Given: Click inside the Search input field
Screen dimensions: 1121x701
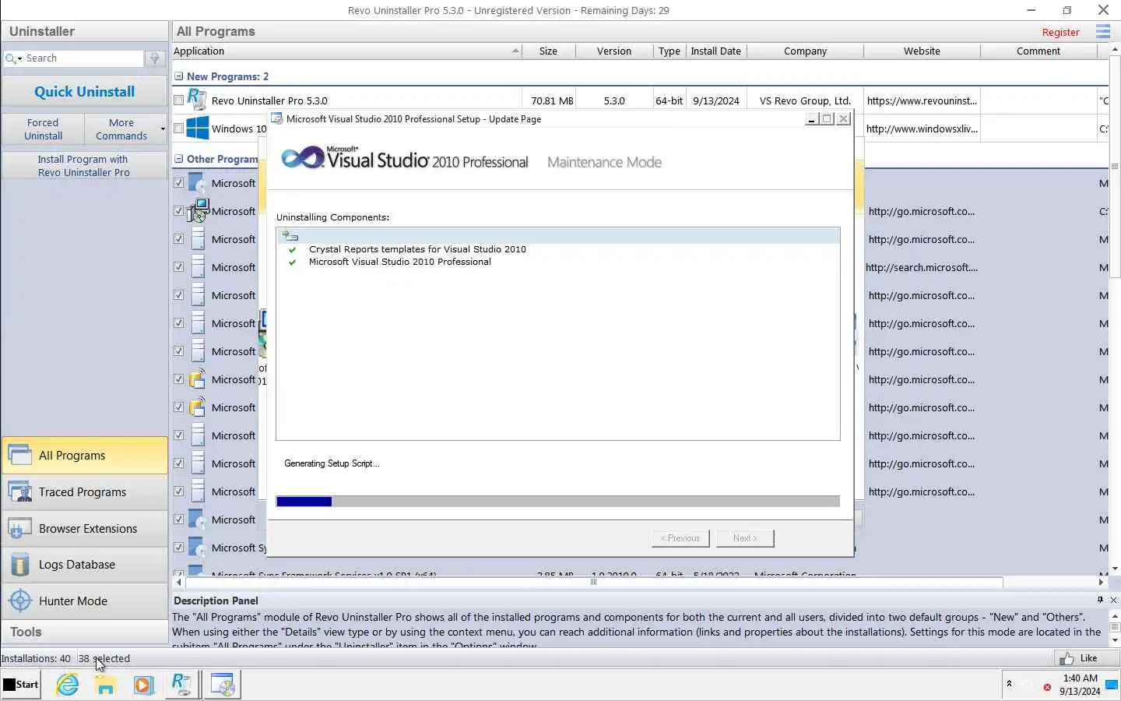Looking at the screenshot, I should [83, 58].
